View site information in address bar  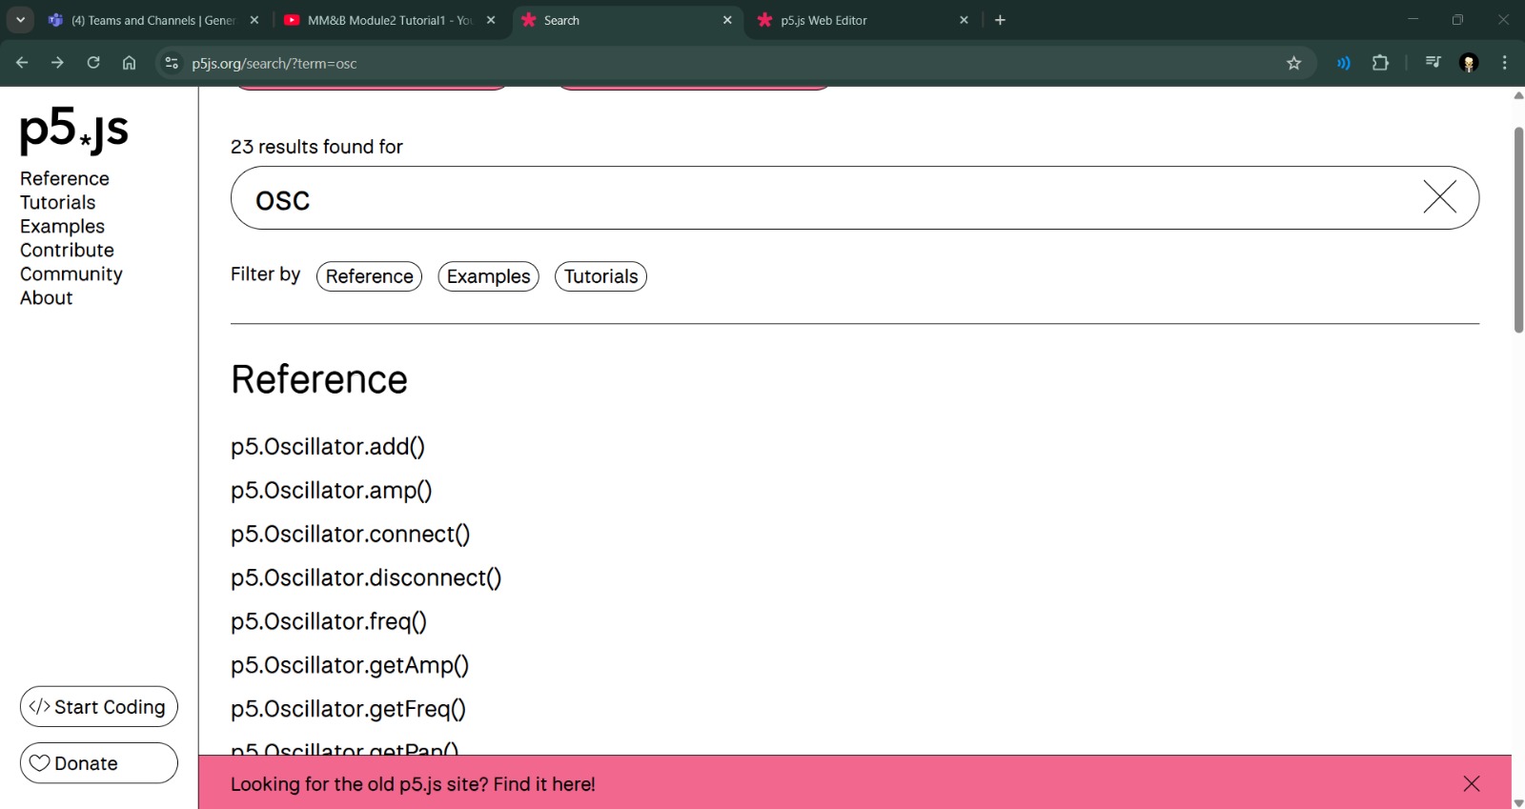[172, 63]
